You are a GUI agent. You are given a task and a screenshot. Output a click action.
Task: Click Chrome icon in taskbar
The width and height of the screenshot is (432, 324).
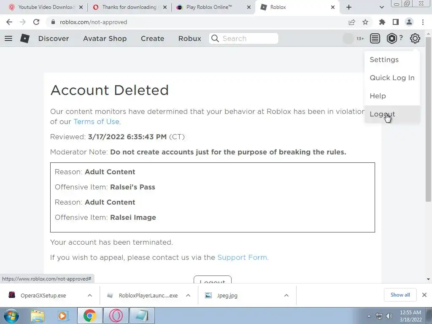click(x=89, y=316)
